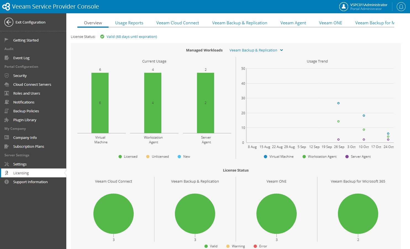Click the Server Agent usage bar
Screen dimensions: 410x249
coord(206,103)
